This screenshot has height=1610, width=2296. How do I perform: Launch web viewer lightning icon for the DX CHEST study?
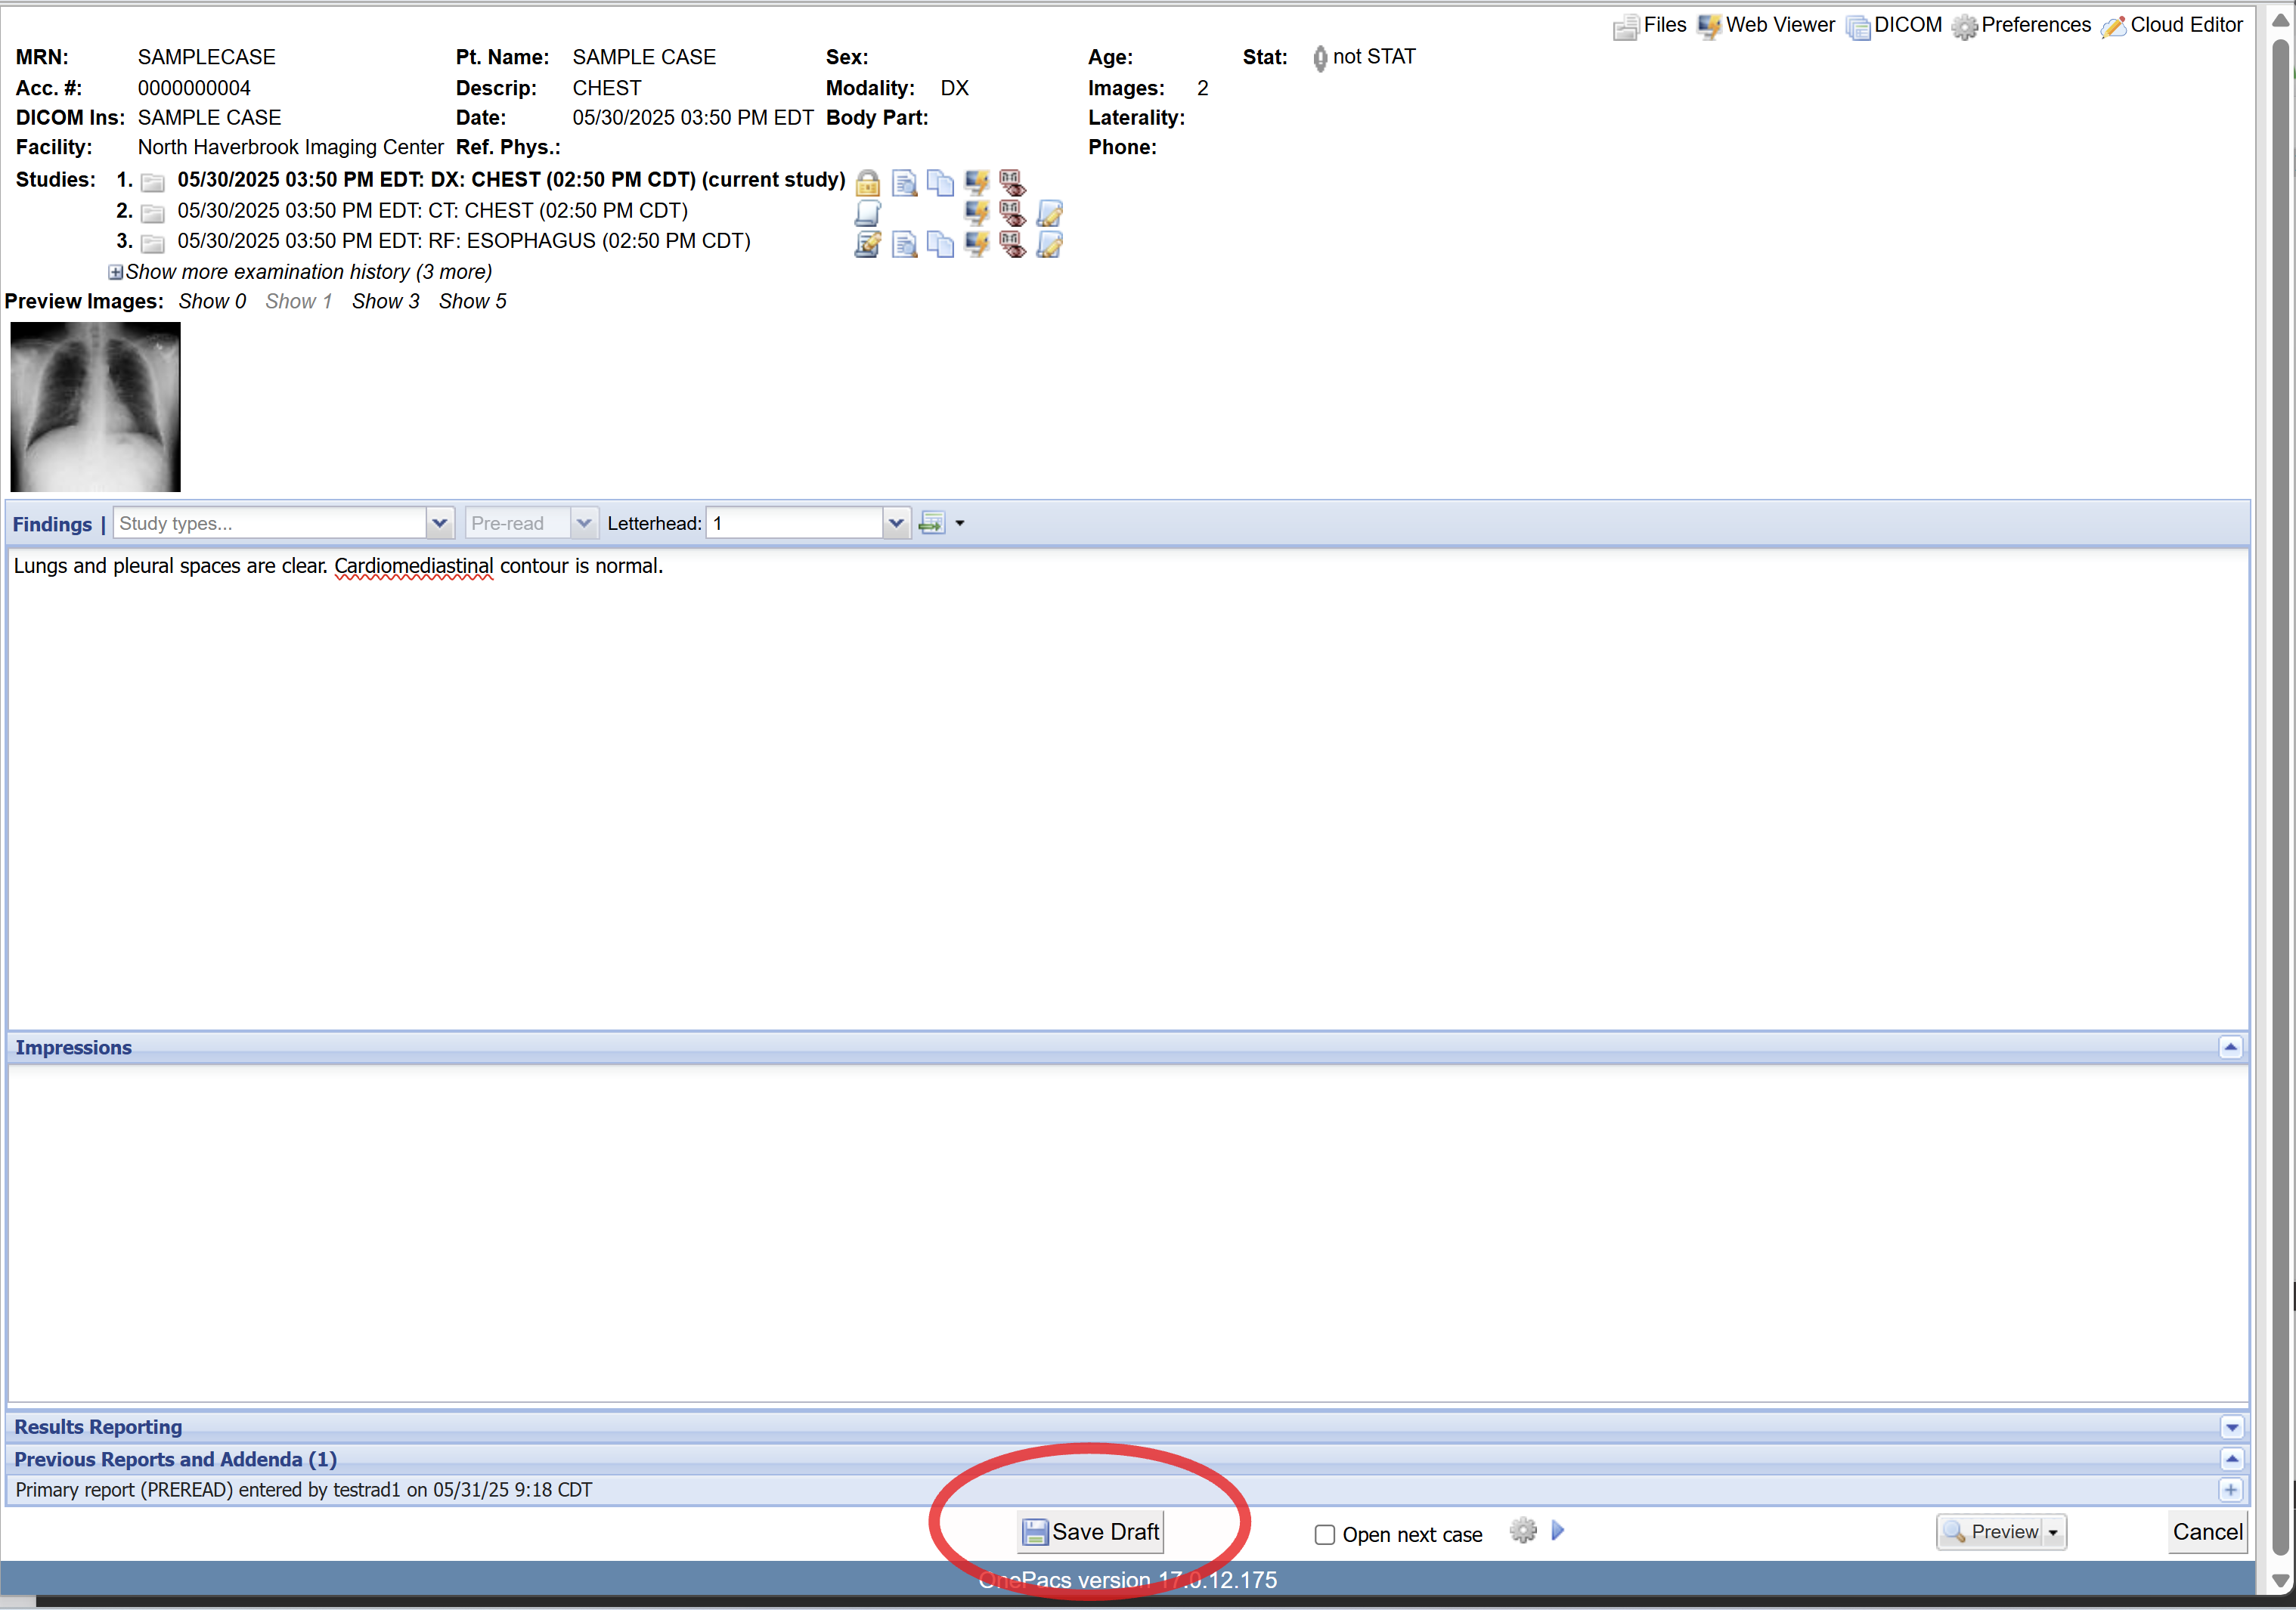click(977, 183)
